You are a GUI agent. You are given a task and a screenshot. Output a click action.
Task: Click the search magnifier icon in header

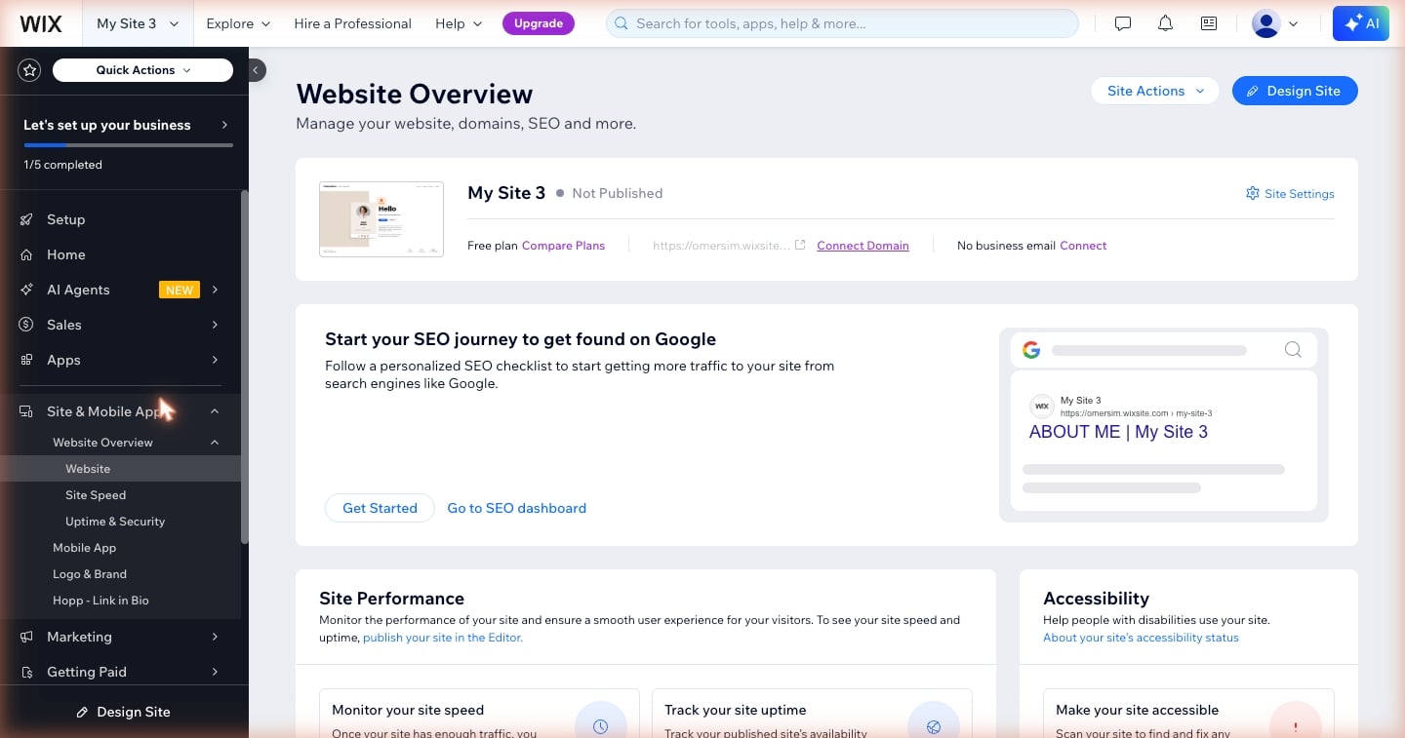tap(621, 23)
